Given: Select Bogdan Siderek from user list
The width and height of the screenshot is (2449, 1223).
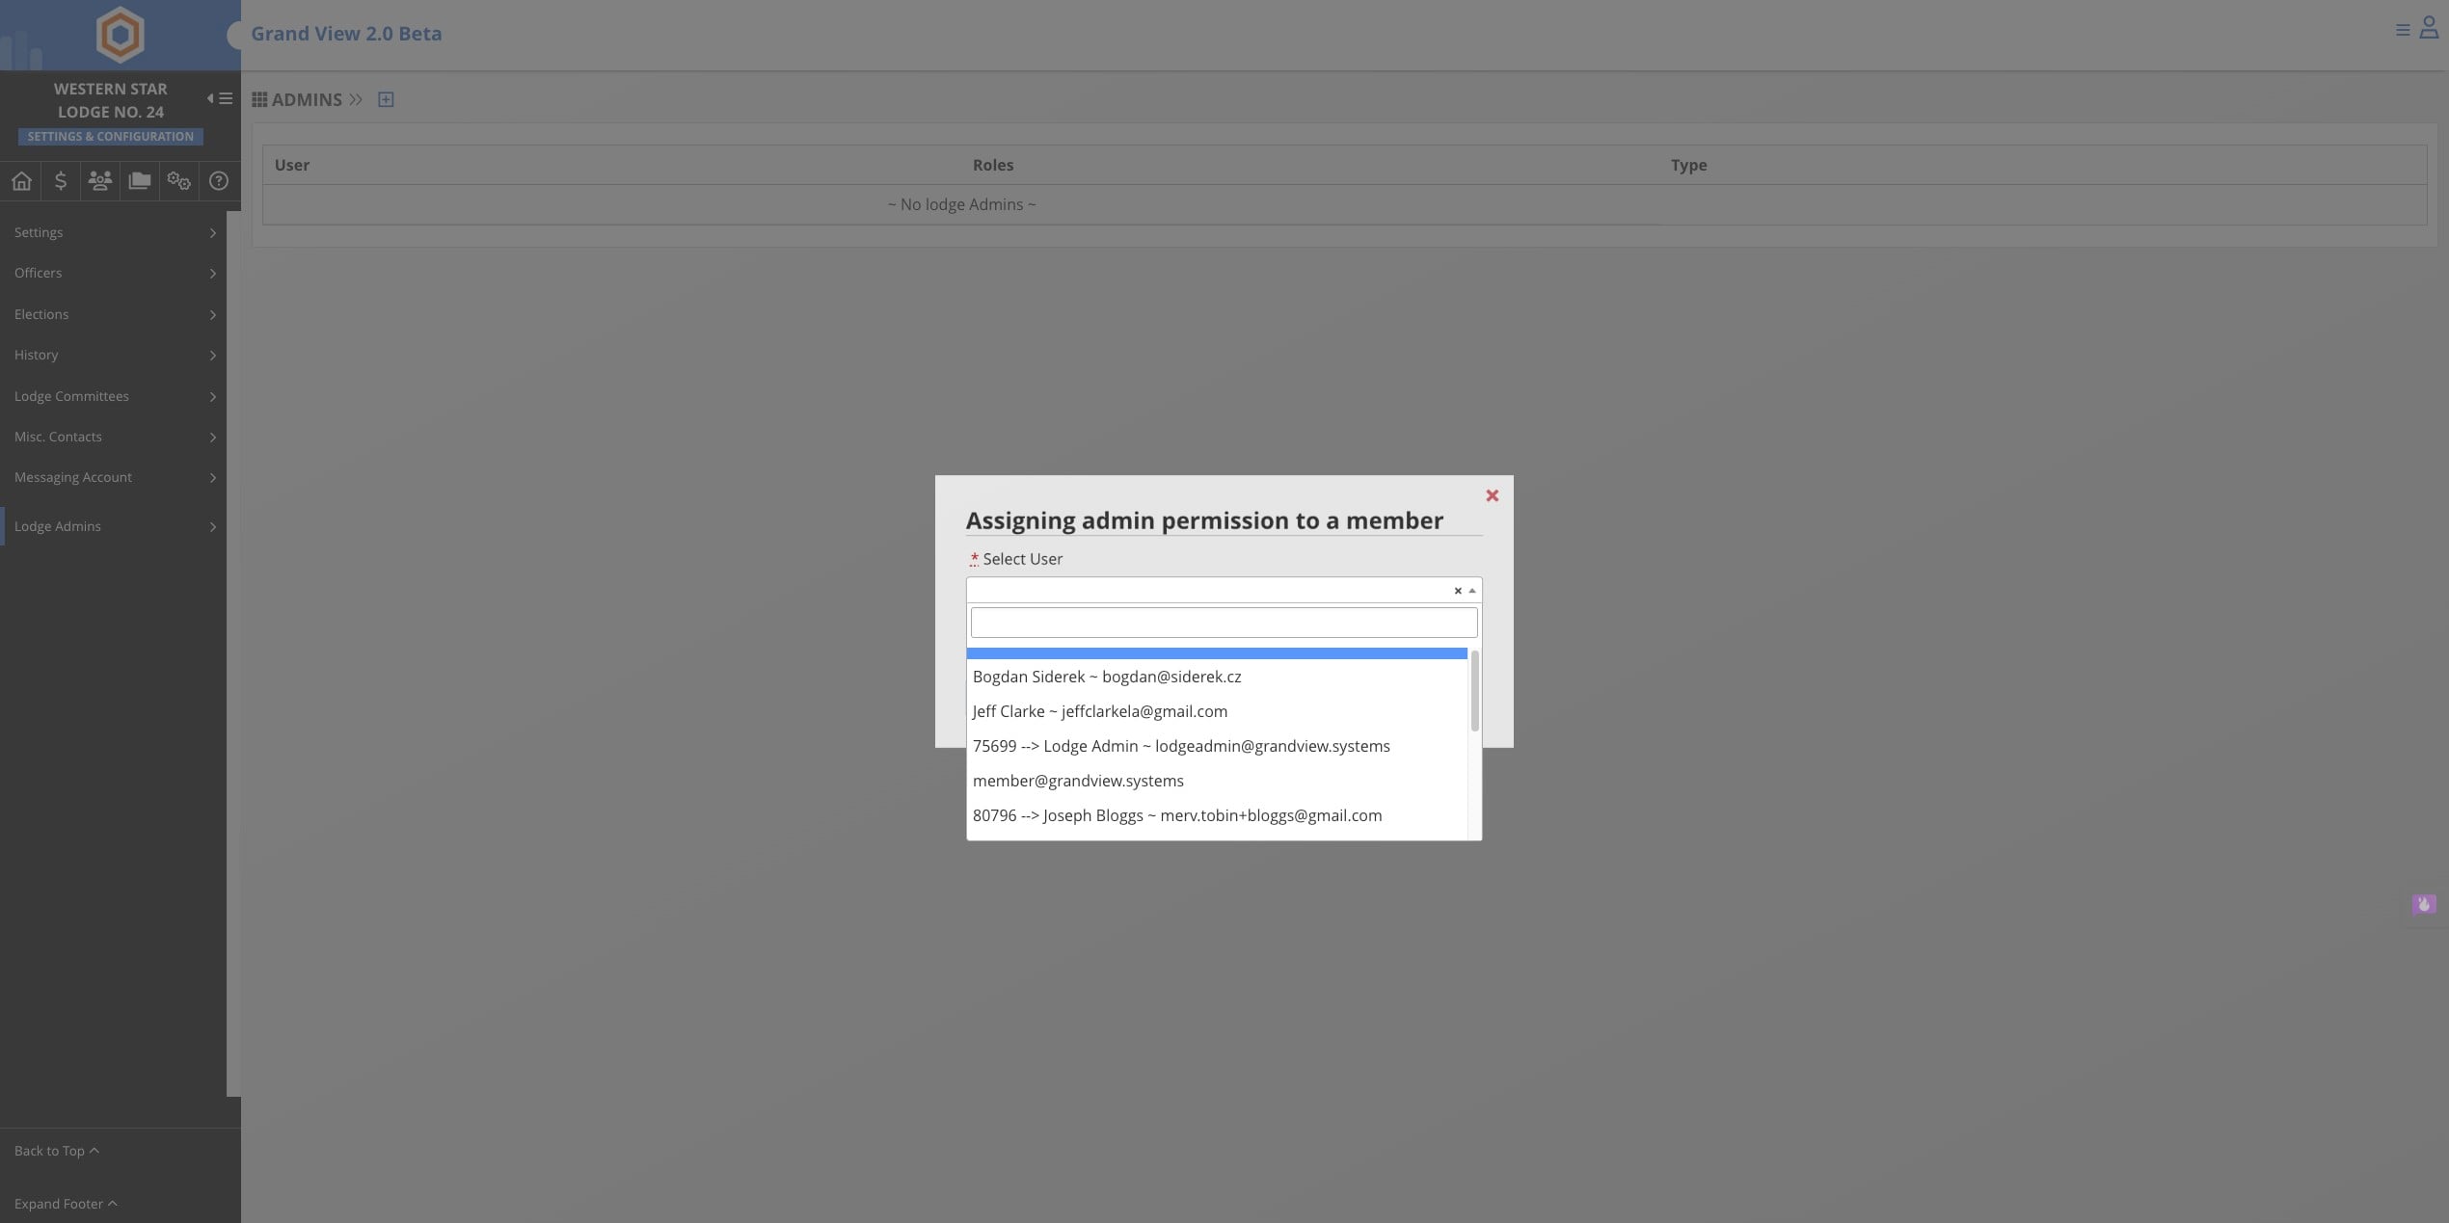Looking at the screenshot, I should click(1217, 677).
